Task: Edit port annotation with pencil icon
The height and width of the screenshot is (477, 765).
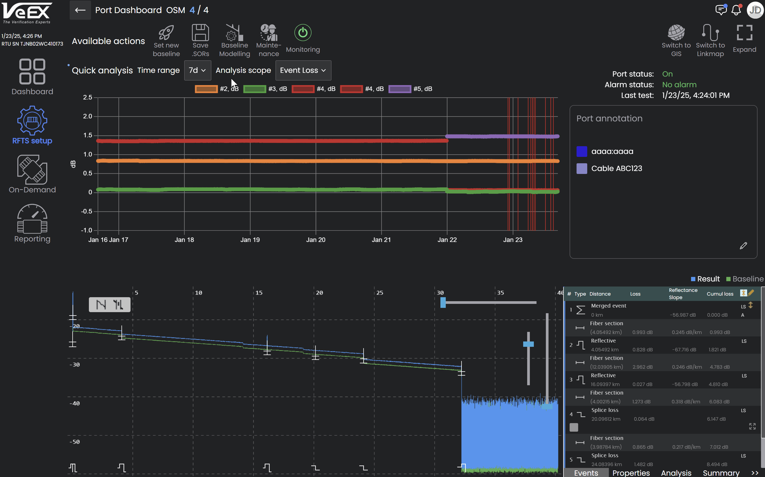Action: (x=743, y=246)
